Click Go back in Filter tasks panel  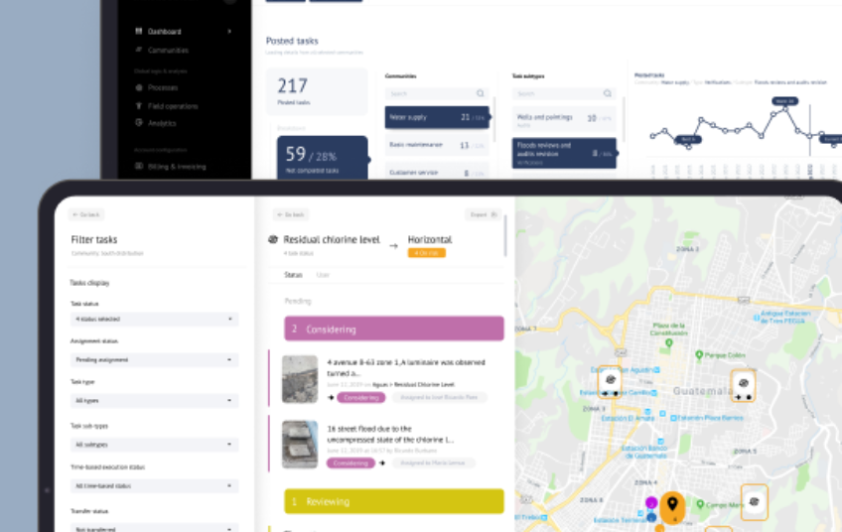pyautogui.click(x=86, y=214)
